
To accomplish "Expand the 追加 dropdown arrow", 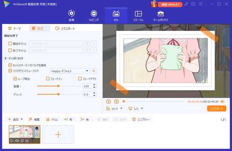I will point(22,119).
